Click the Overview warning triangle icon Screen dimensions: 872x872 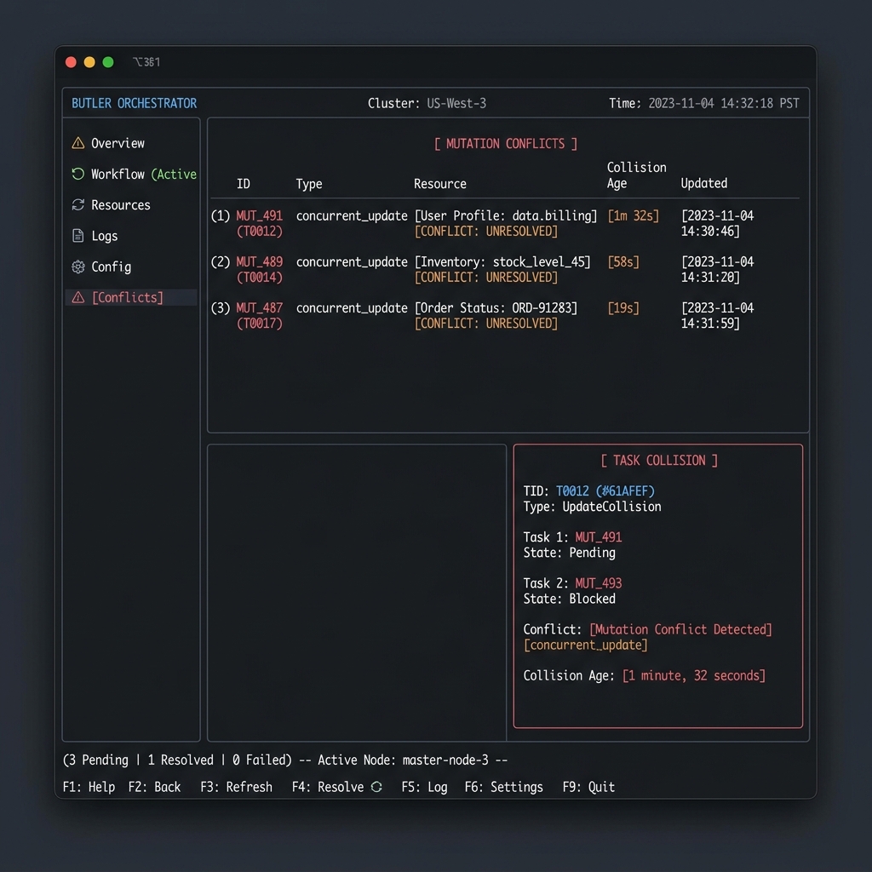tap(78, 143)
